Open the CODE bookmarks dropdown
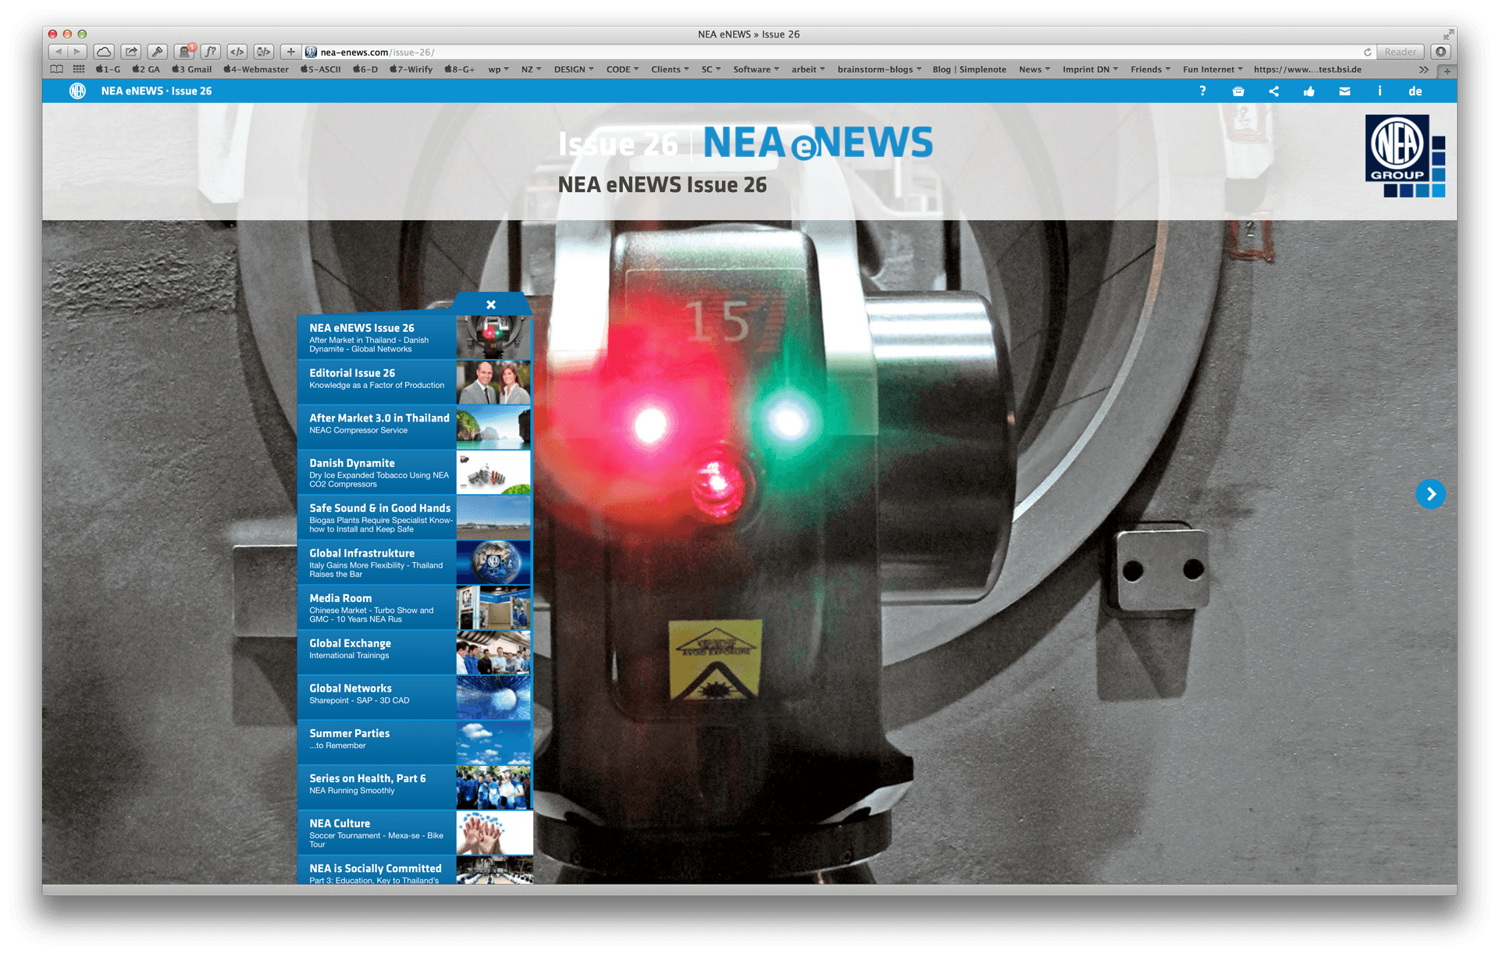This screenshot has height=954, width=1499. click(622, 69)
